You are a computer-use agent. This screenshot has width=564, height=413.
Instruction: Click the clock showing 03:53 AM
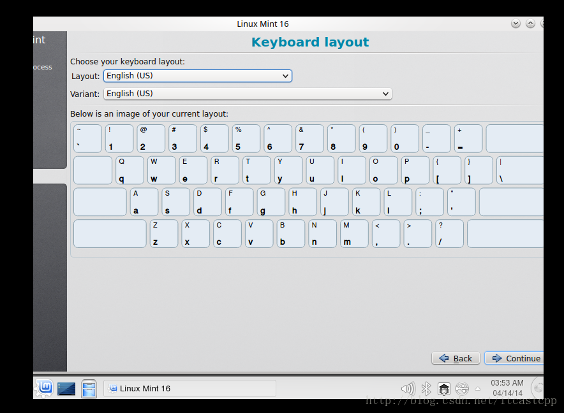click(x=507, y=383)
